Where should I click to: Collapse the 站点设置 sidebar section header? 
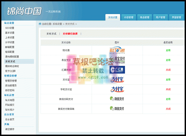(9, 23)
